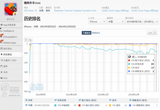Image resolution: width=160 pixels, height=110 pixels.
Task: Switch chart granularity to 小时
Action: (x=150, y=33)
